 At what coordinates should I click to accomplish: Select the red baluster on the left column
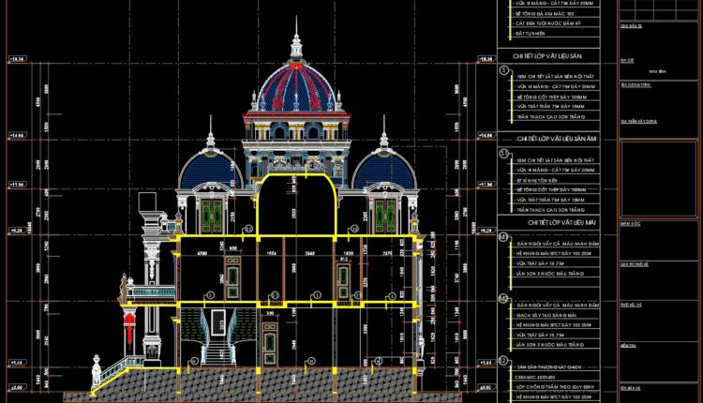129,331
